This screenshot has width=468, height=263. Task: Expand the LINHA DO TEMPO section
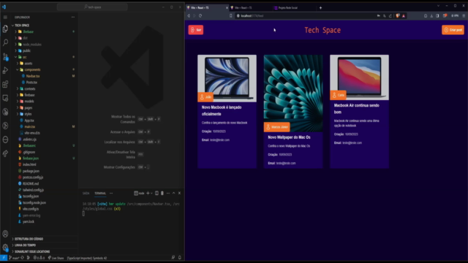(25, 245)
